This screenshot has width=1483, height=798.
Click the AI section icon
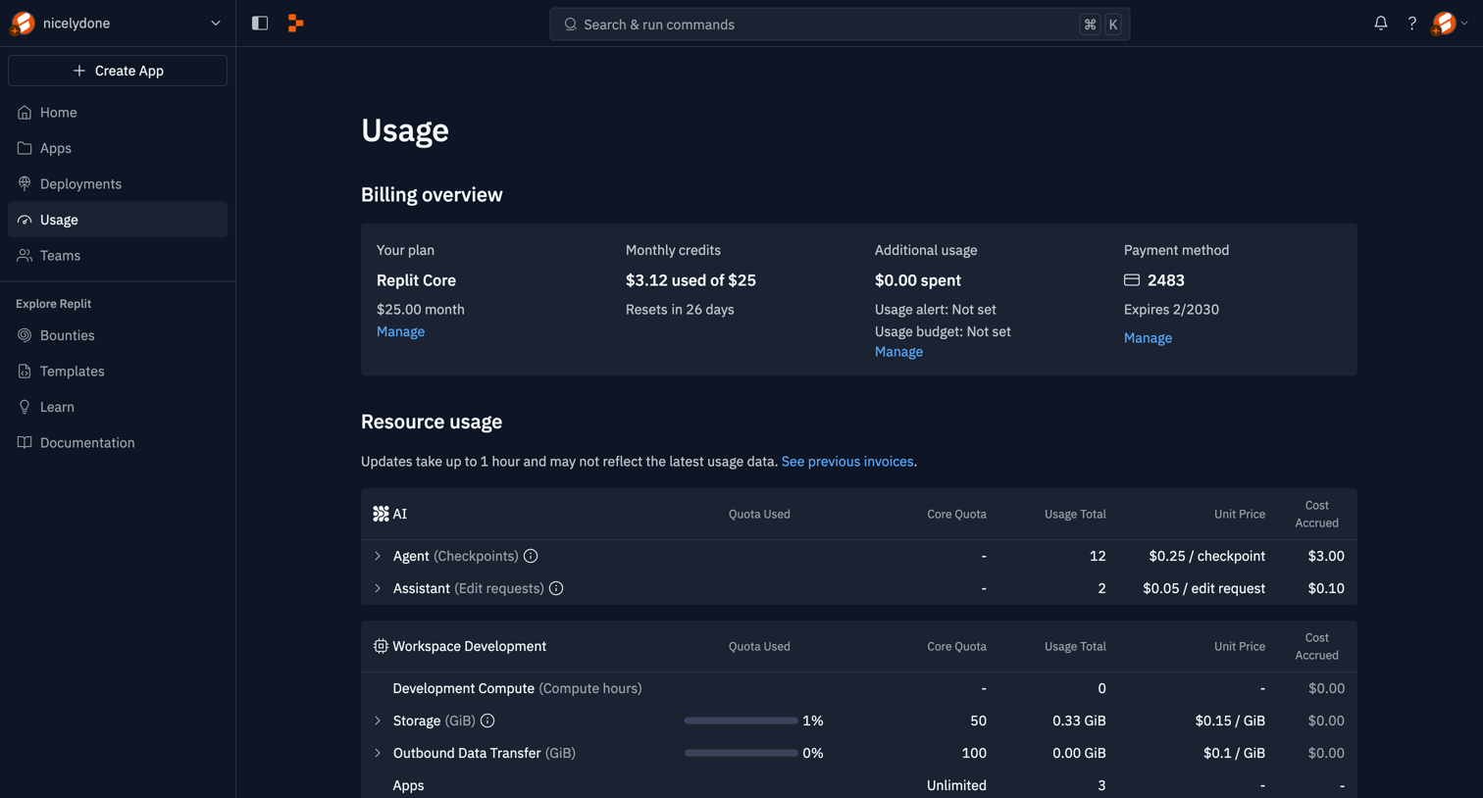pos(381,514)
